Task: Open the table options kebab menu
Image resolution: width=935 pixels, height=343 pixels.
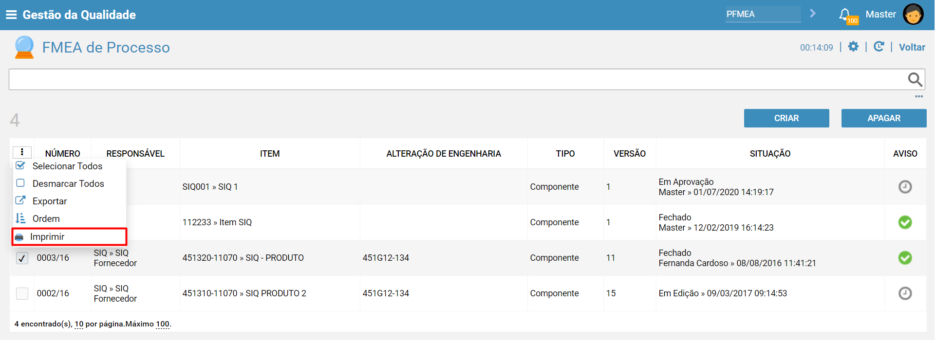Action: [22, 152]
